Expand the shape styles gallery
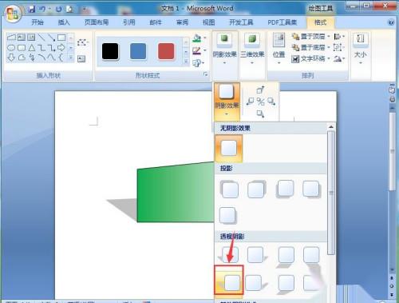This screenshot has height=303, width=399. [186, 62]
